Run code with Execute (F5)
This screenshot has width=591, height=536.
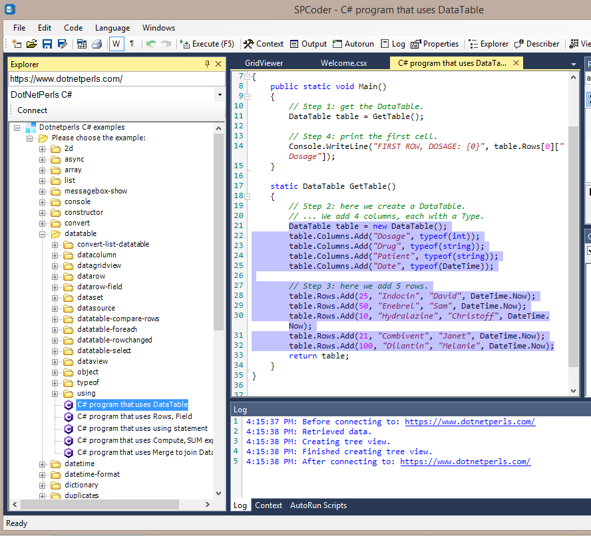coord(207,44)
